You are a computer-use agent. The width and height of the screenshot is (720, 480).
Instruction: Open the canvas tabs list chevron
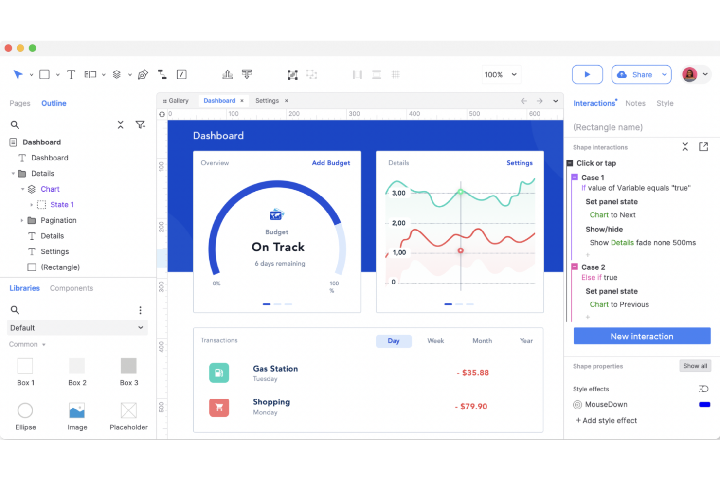click(x=555, y=101)
